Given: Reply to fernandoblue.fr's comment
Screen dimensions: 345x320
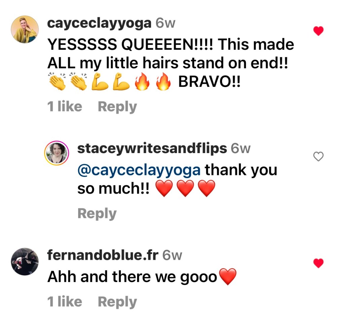Looking at the screenshot, I should (x=117, y=302).
